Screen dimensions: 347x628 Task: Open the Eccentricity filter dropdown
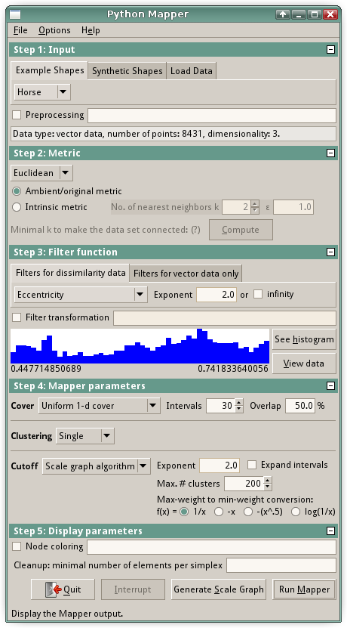(x=81, y=295)
